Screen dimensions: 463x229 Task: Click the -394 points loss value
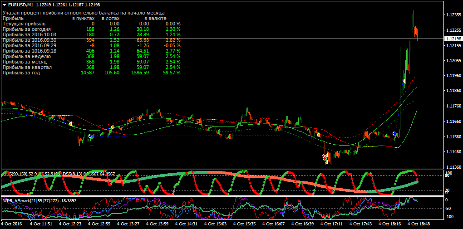click(89, 40)
